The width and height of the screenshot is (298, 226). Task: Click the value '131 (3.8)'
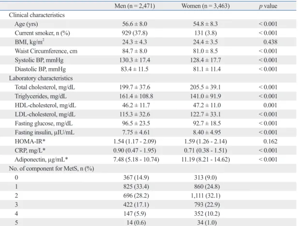coord(206,33)
